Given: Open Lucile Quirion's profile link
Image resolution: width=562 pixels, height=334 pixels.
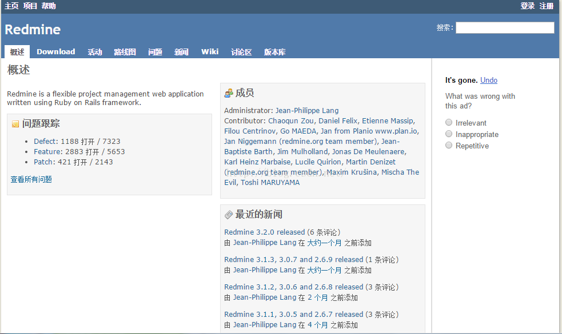Looking at the screenshot, I should coord(318,162).
